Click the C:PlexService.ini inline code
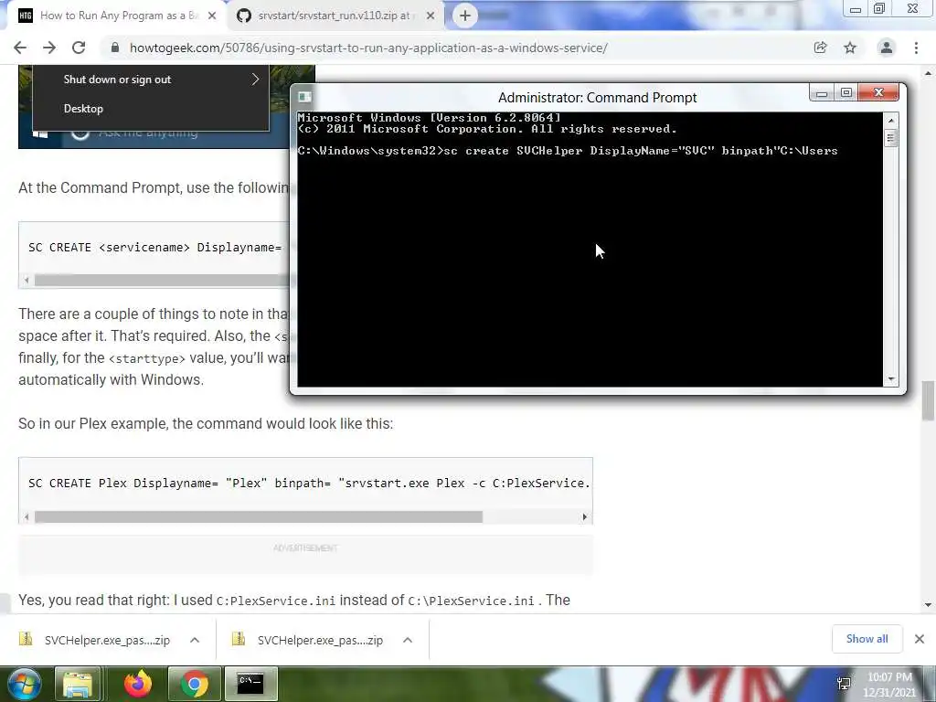This screenshot has width=936, height=702. pos(276,601)
